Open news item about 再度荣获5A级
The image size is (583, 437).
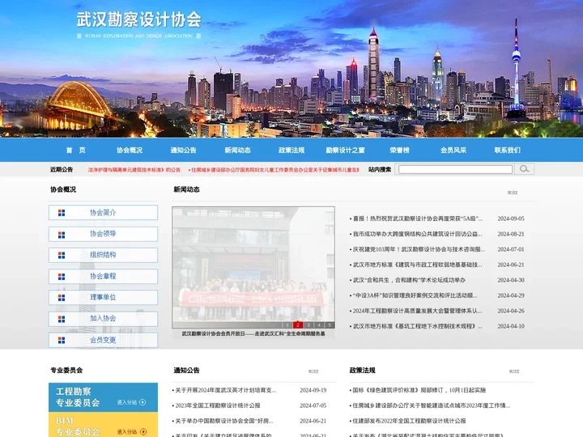pyautogui.click(x=418, y=218)
